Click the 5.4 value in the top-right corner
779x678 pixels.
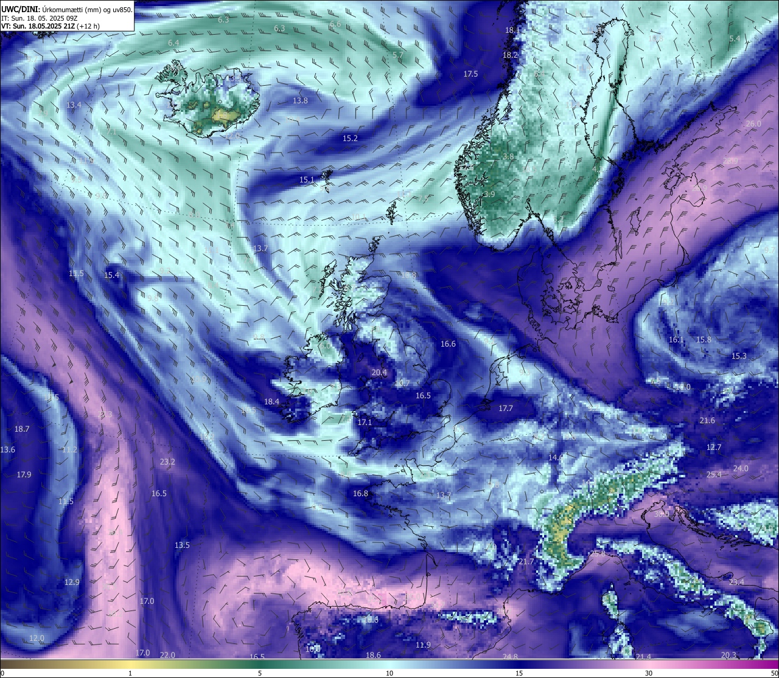pyautogui.click(x=735, y=39)
